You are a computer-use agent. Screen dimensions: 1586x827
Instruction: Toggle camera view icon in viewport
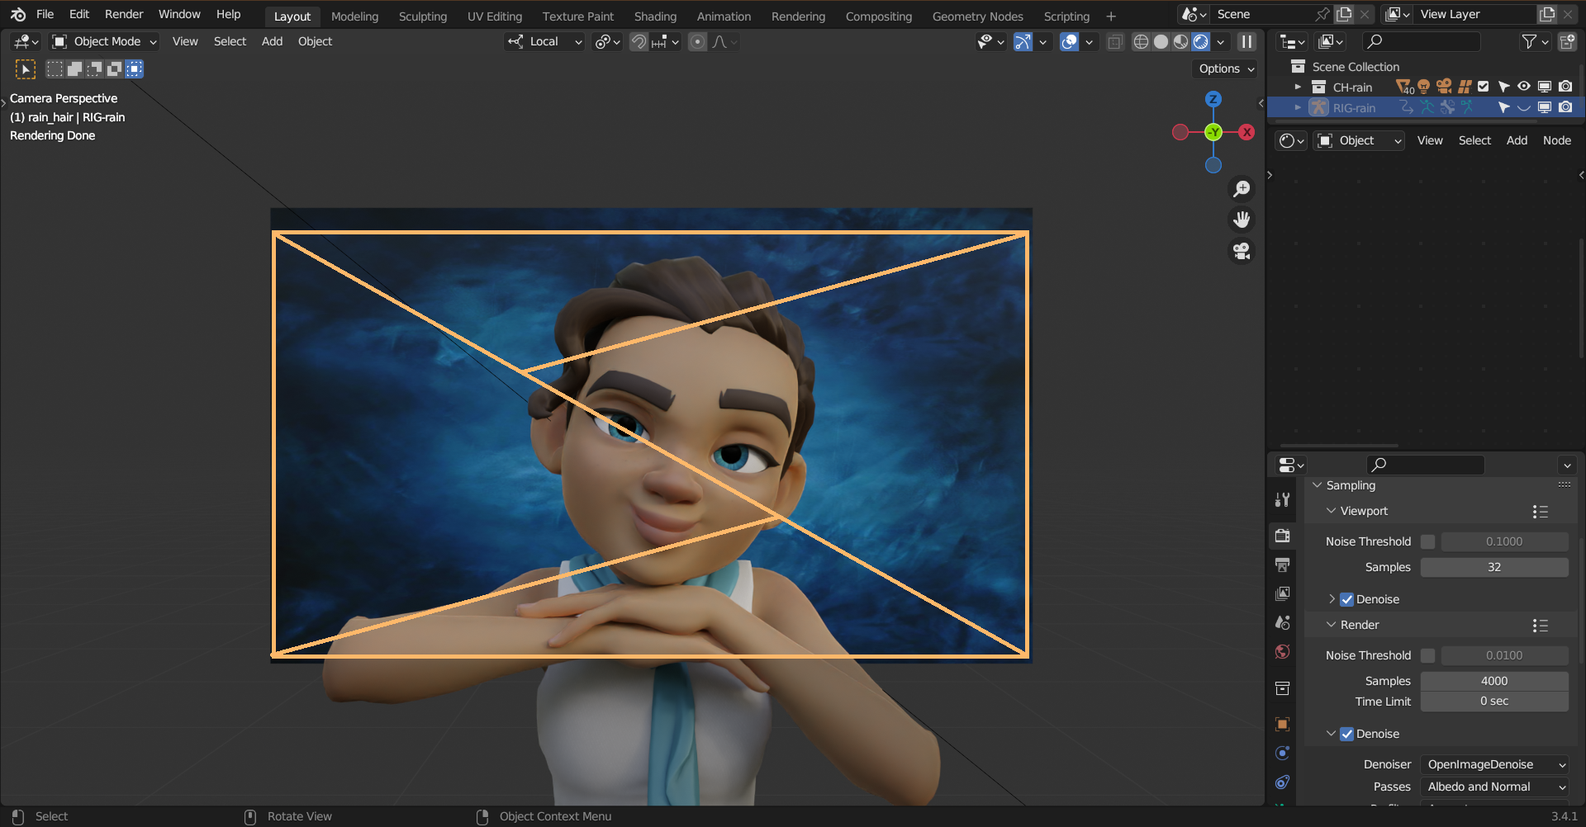1242,251
